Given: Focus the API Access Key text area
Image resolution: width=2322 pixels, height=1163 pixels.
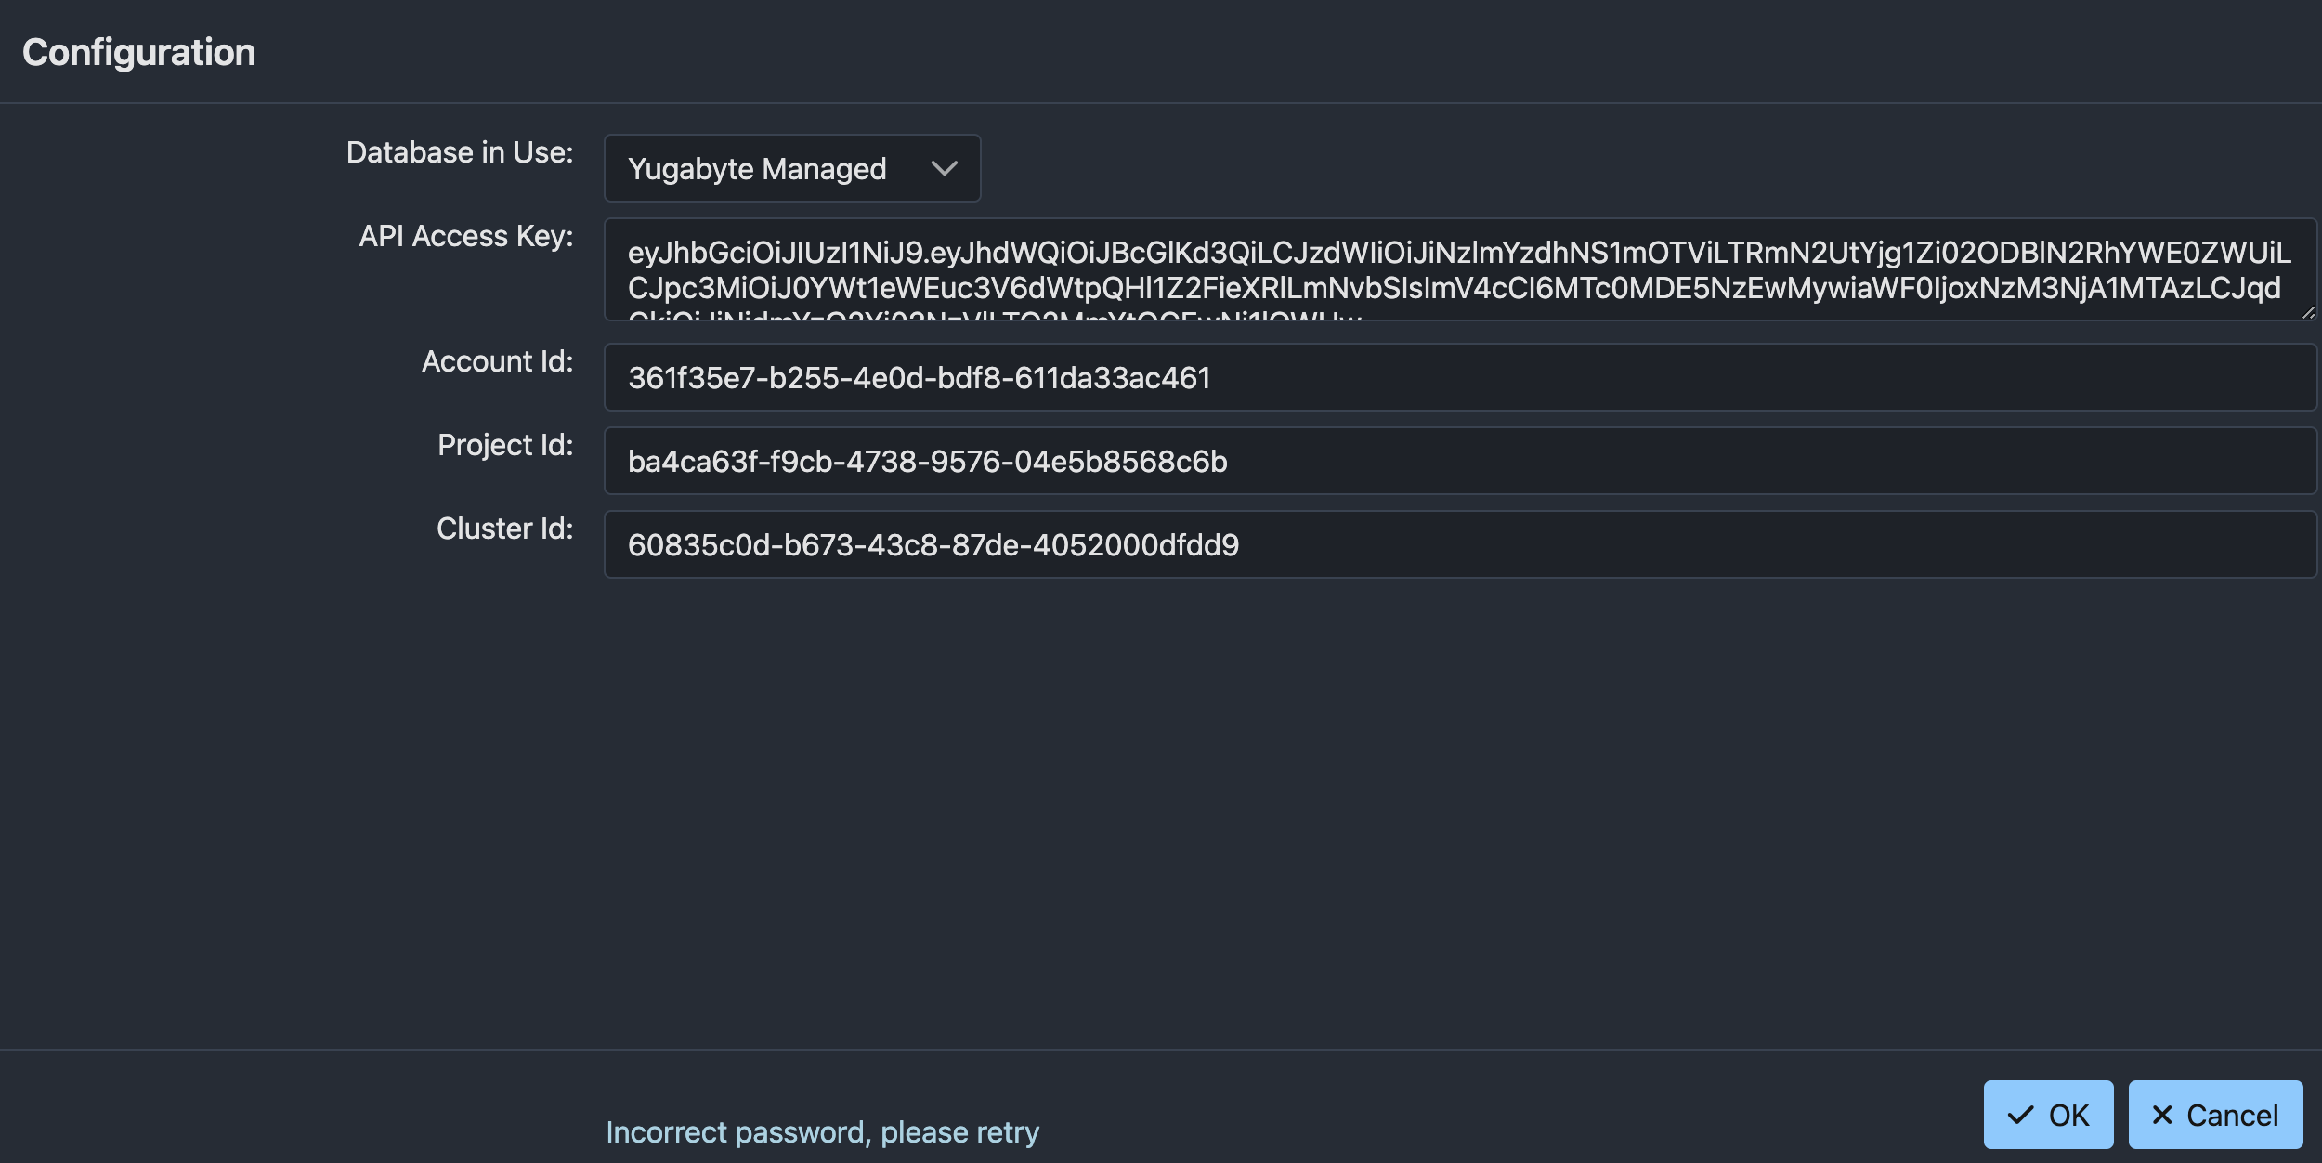Looking at the screenshot, I should coord(1460,269).
